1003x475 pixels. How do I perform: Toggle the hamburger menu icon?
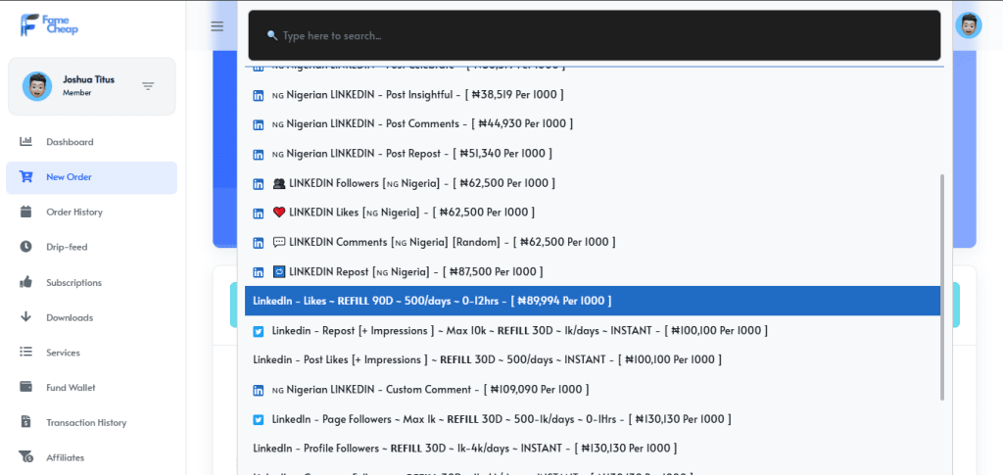coord(217,26)
